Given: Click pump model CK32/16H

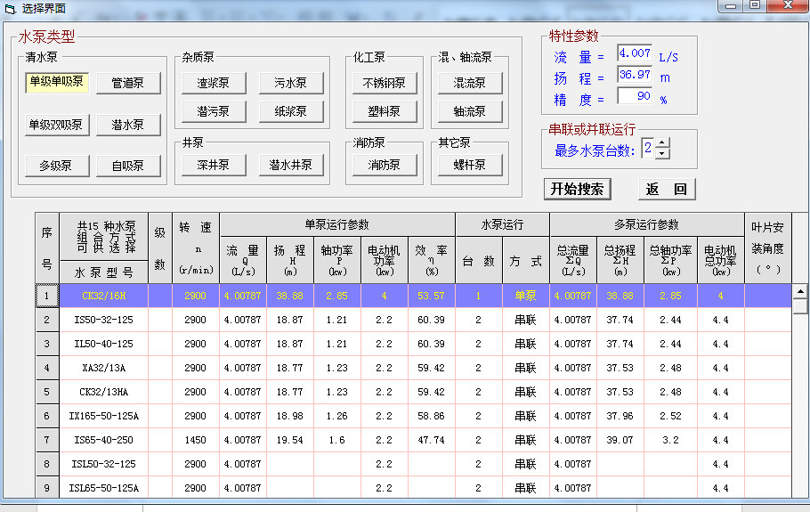Looking at the screenshot, I should 104,296.
